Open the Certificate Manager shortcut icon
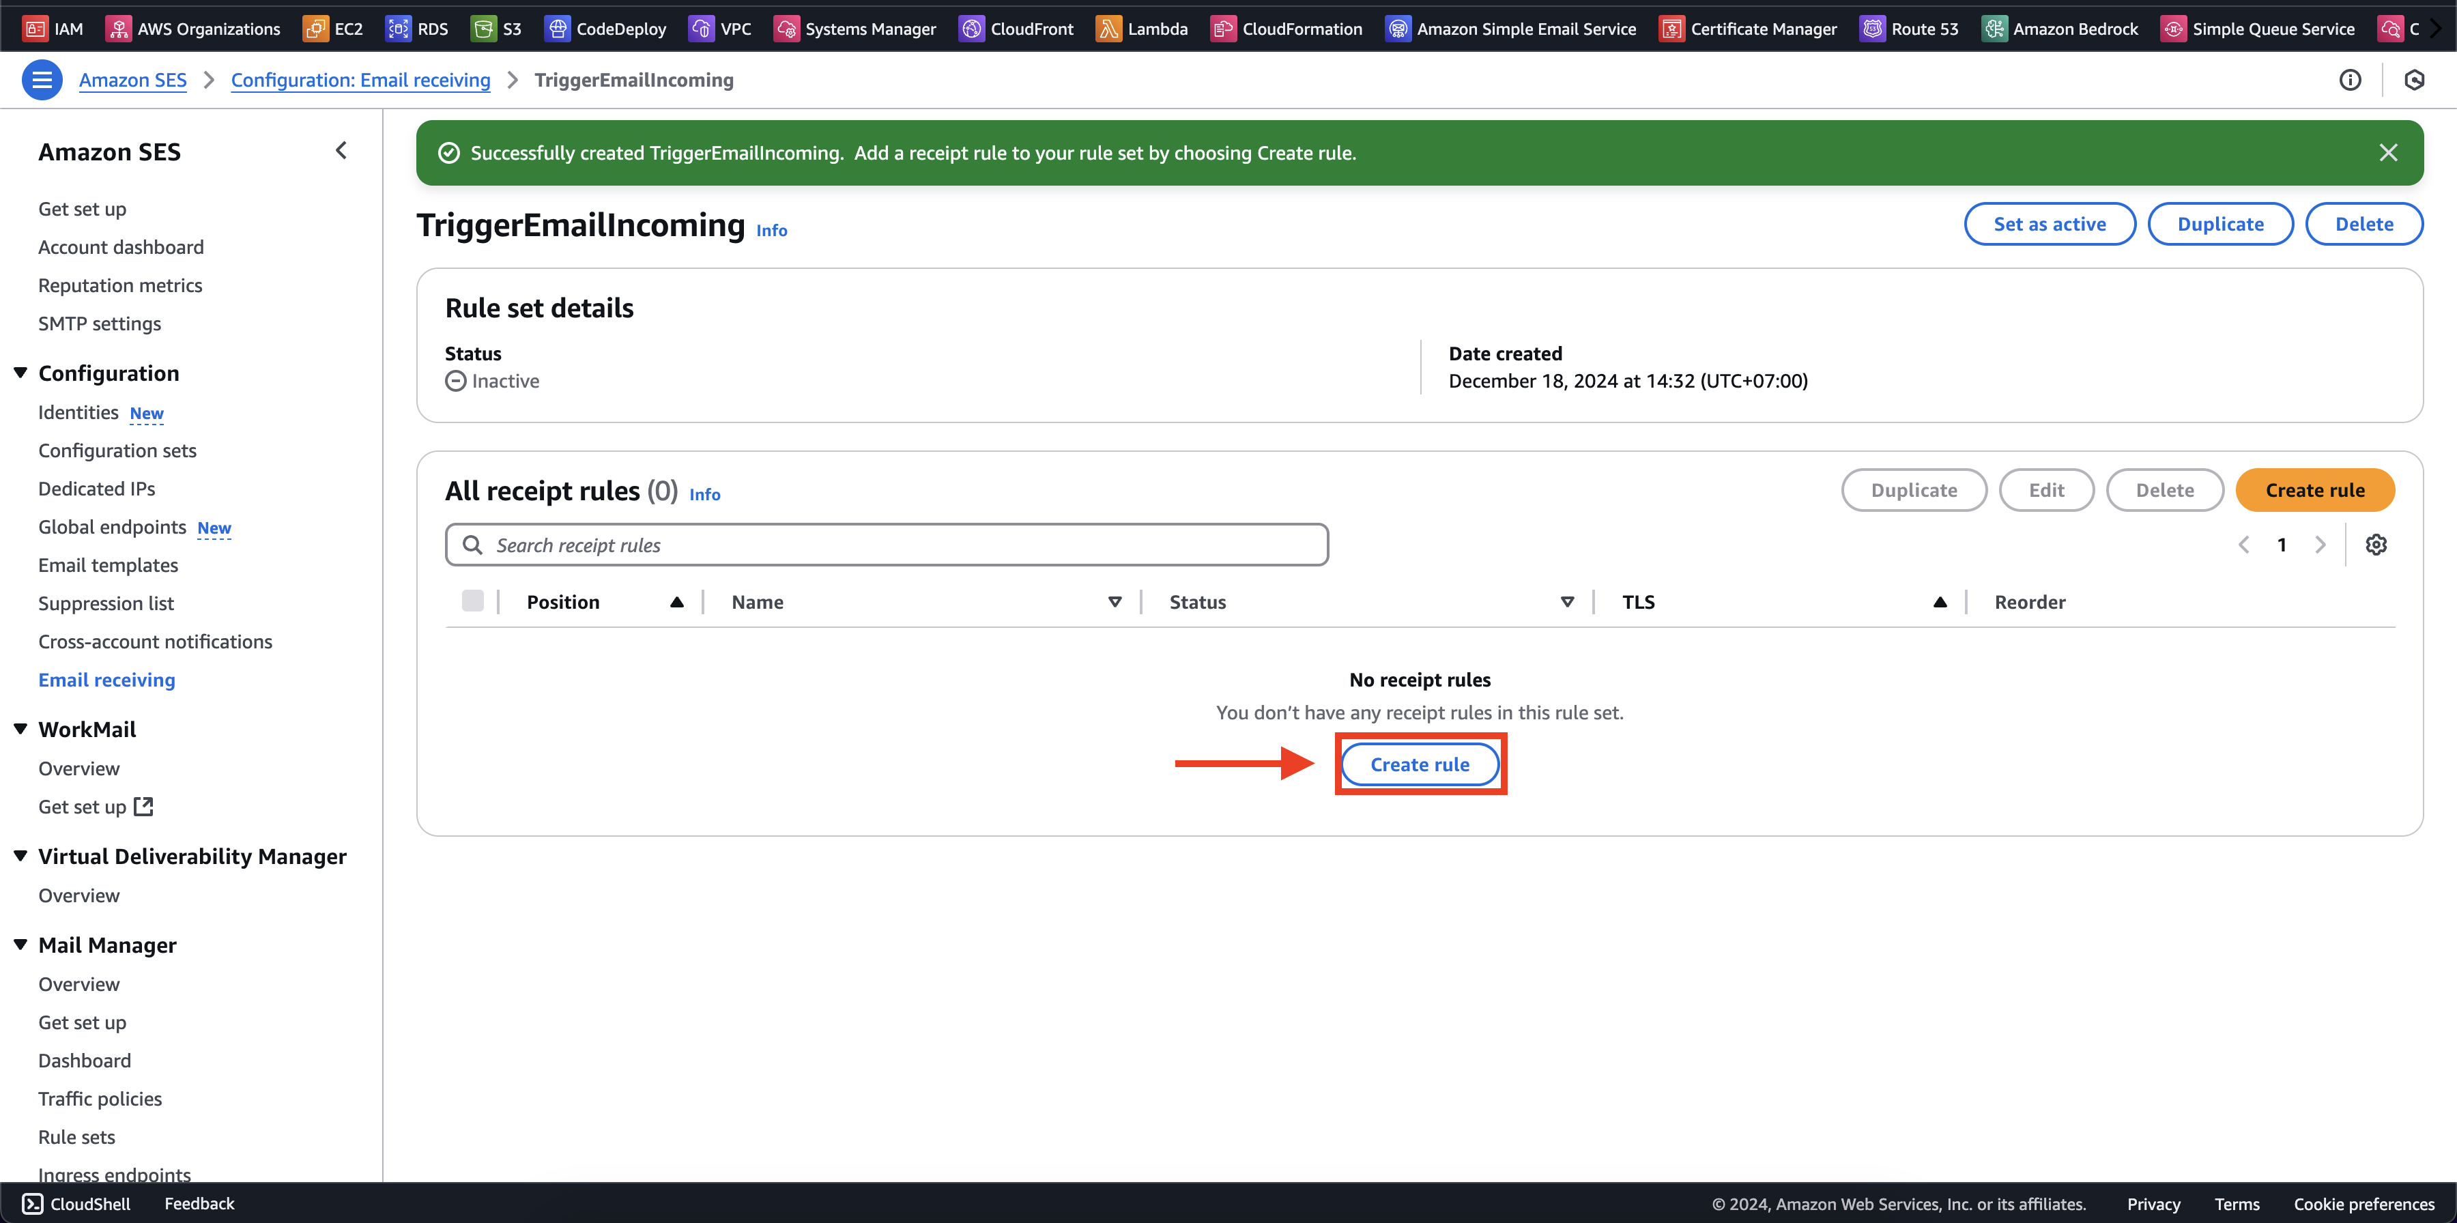2457x1223 pixels. (x=1671, y=29)
